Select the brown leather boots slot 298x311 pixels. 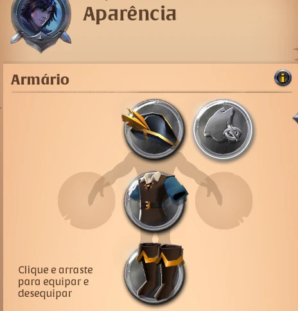(x=155, y=273)
